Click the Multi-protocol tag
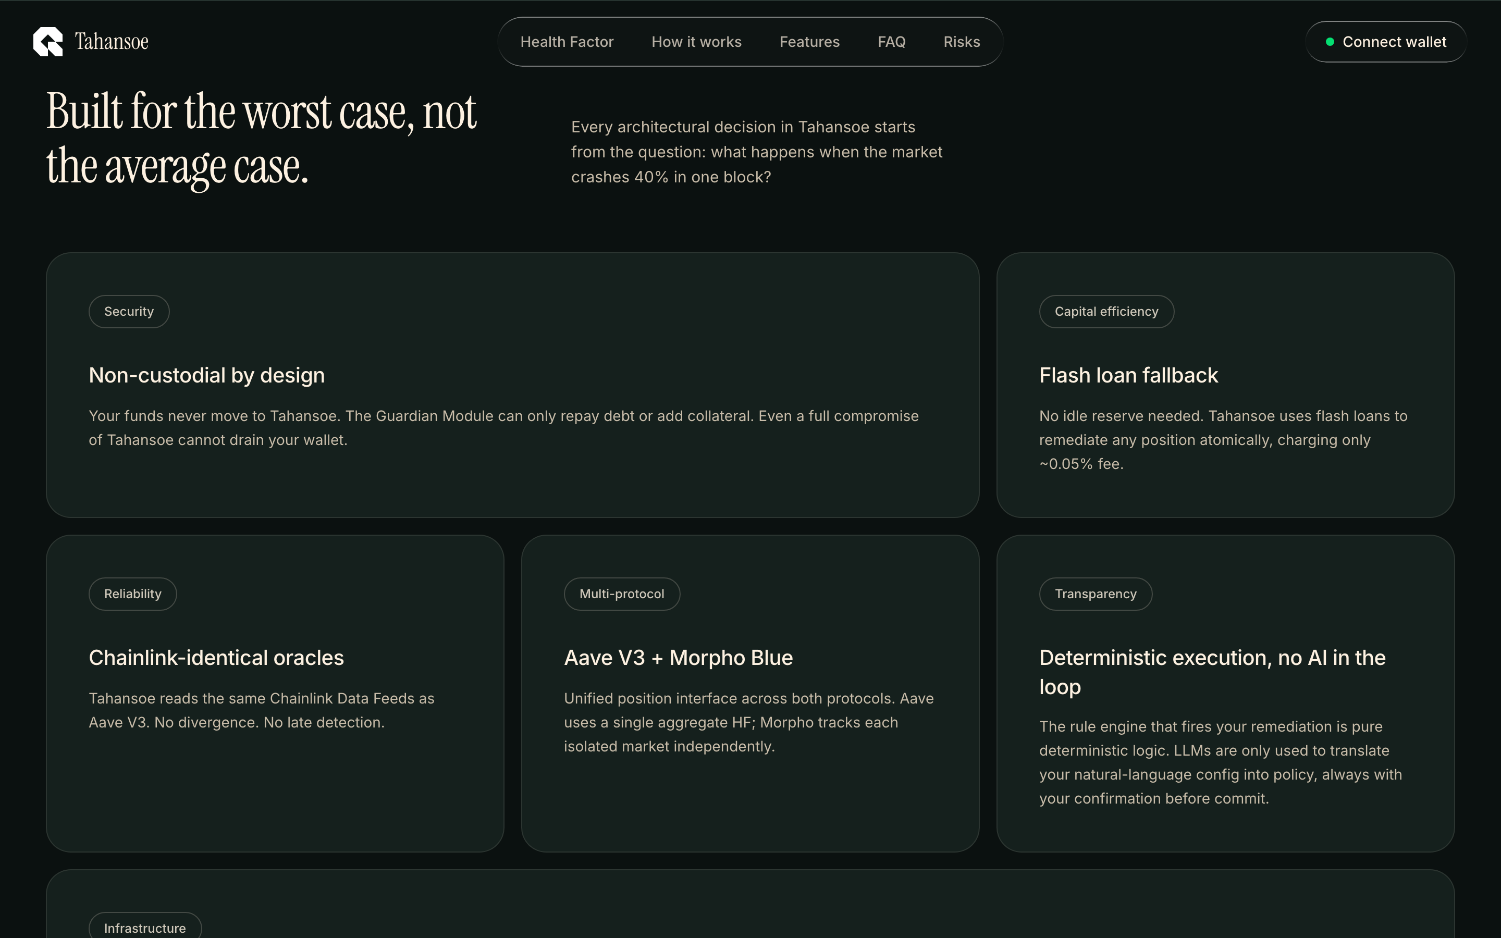 pyautogui.click(x=621, y=594)
